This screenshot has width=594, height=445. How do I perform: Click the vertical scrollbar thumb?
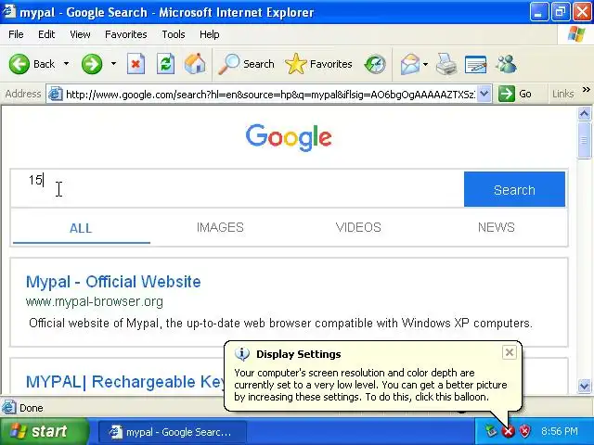pyautogui.click(x=584, y=140)
